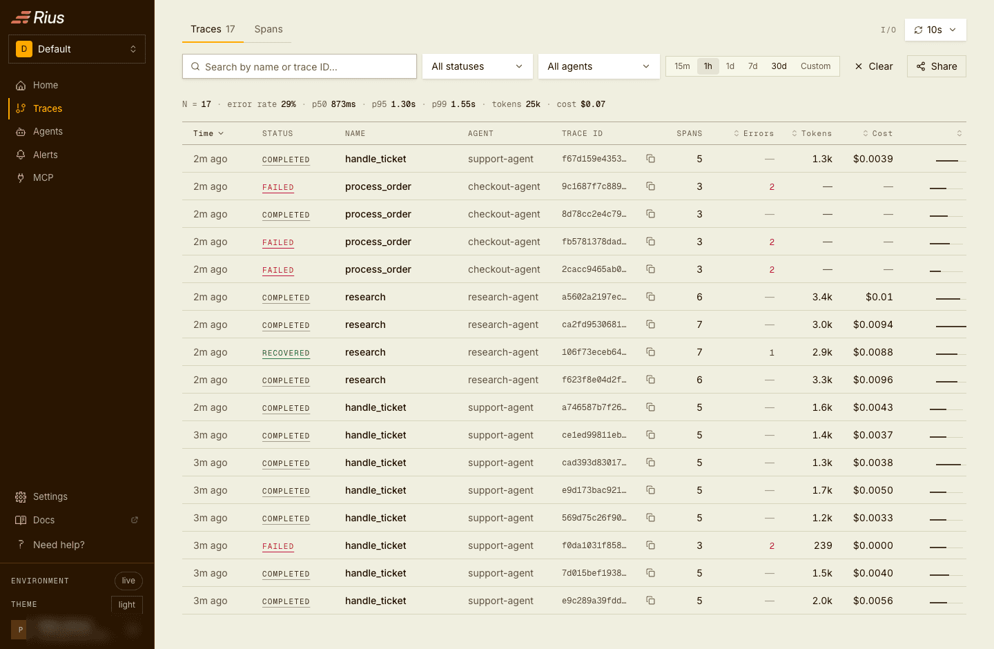Select the 30d time range
The height and width of the screenshot is (649, 994).
click(779, 66)
